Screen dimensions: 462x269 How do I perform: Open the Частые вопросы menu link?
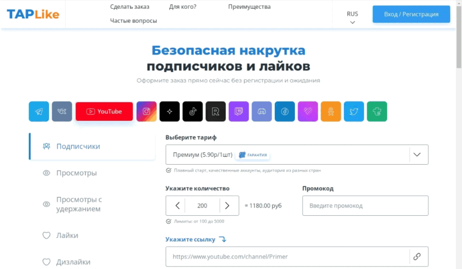(x=133, y=21)
